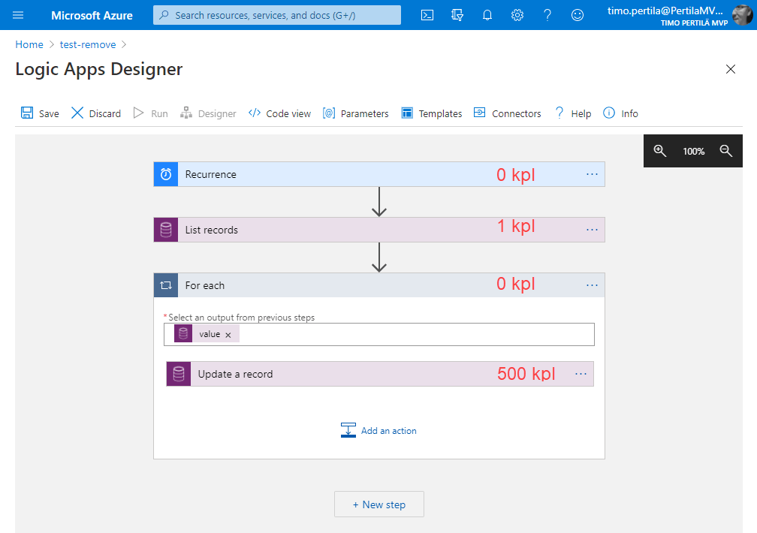
Task: Remove the value token from output field
Action: (x=228, y=335)
